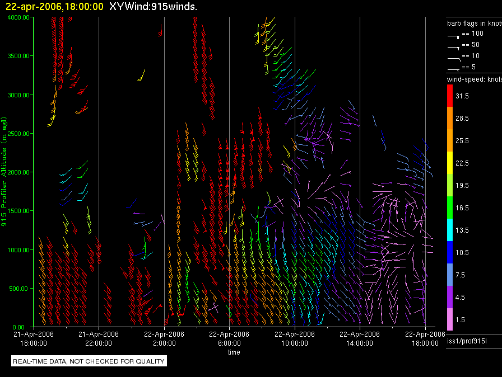The height and width of the screenshot is (377, 502).
Task: Click the iss1/prof915l source label
Action: pyautogui.click(x=467, y=341)
